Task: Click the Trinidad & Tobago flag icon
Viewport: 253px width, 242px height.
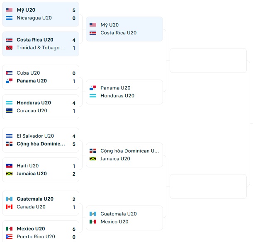Action: tap(9, 48)
